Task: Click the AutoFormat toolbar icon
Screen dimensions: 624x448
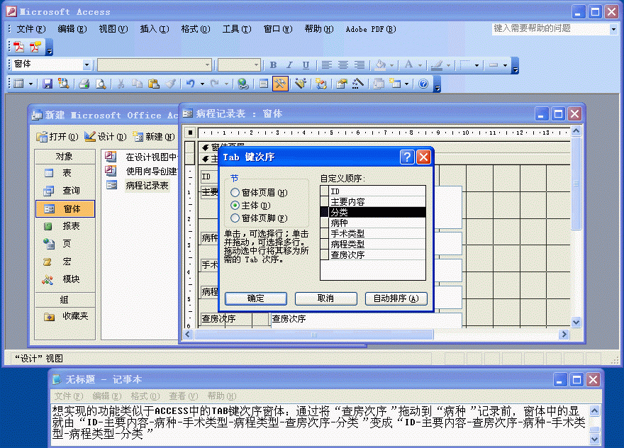Action: (301, 84)
